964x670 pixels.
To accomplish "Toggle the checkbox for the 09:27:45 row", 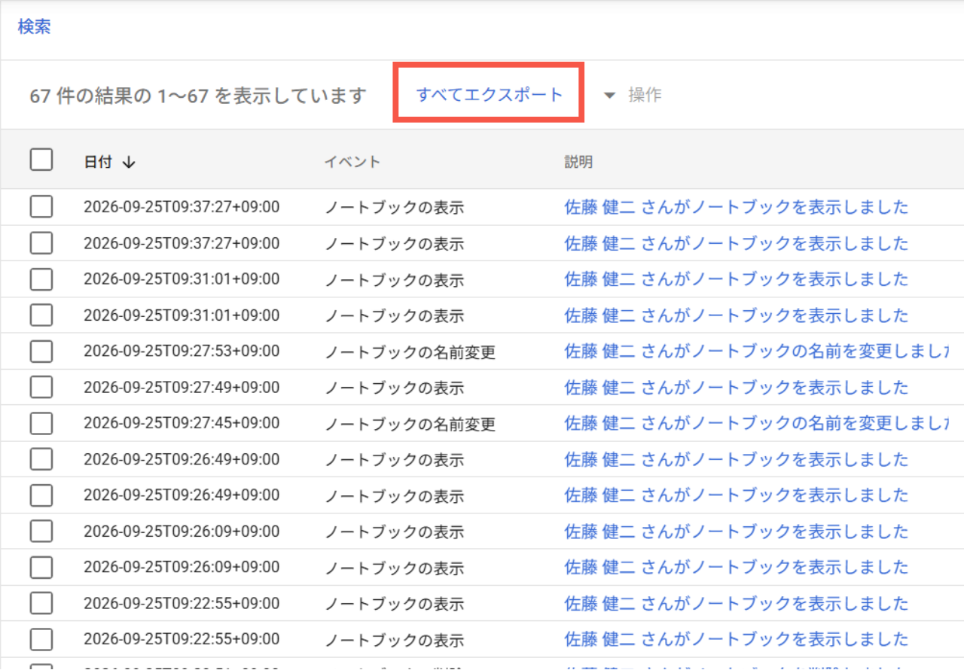I will [41, 424].
